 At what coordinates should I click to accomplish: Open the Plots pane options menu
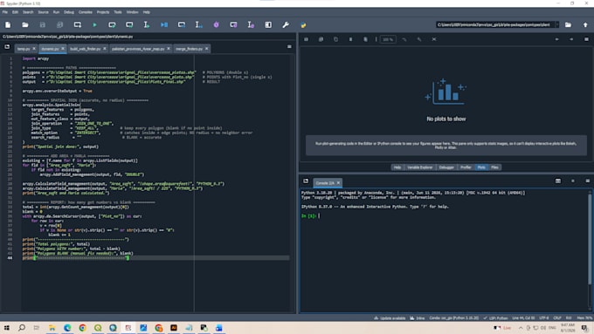(x=586, y=39)
